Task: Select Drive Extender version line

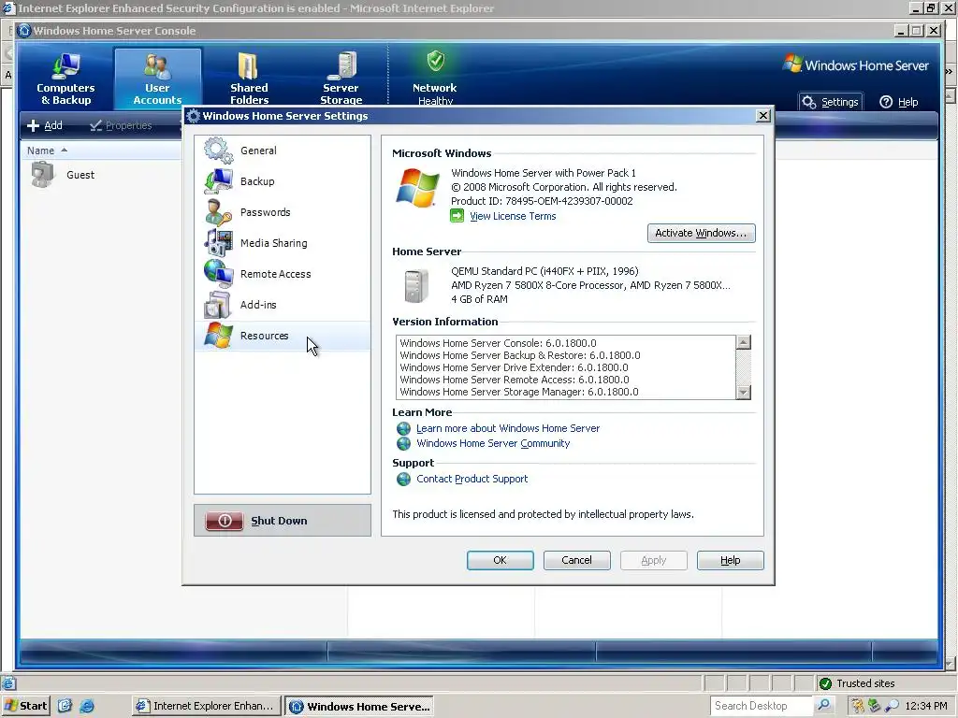Action: (x=514, y=367)
